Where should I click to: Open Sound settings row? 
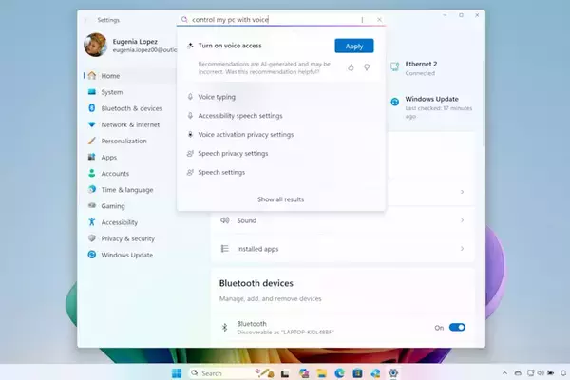[343, 220]
